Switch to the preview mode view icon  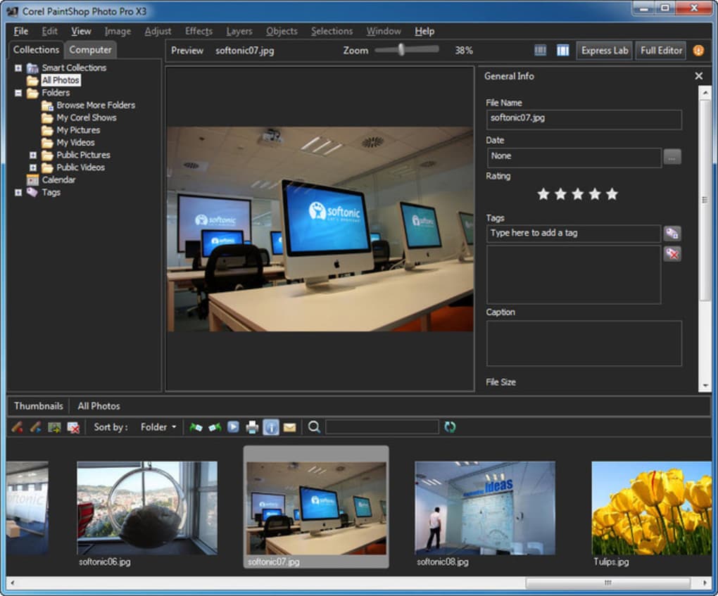point(562,51)
